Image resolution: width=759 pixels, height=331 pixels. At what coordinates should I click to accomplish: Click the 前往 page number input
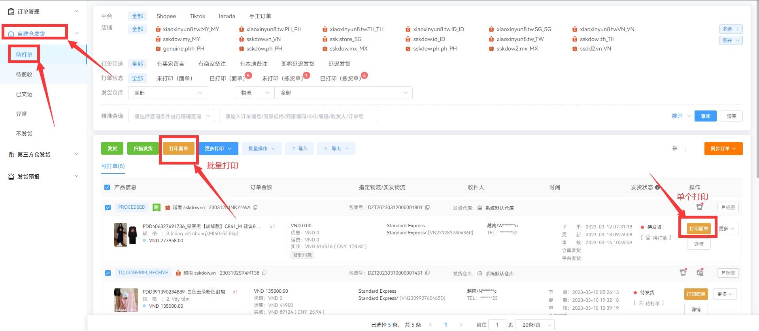click(x=497, y=325)
